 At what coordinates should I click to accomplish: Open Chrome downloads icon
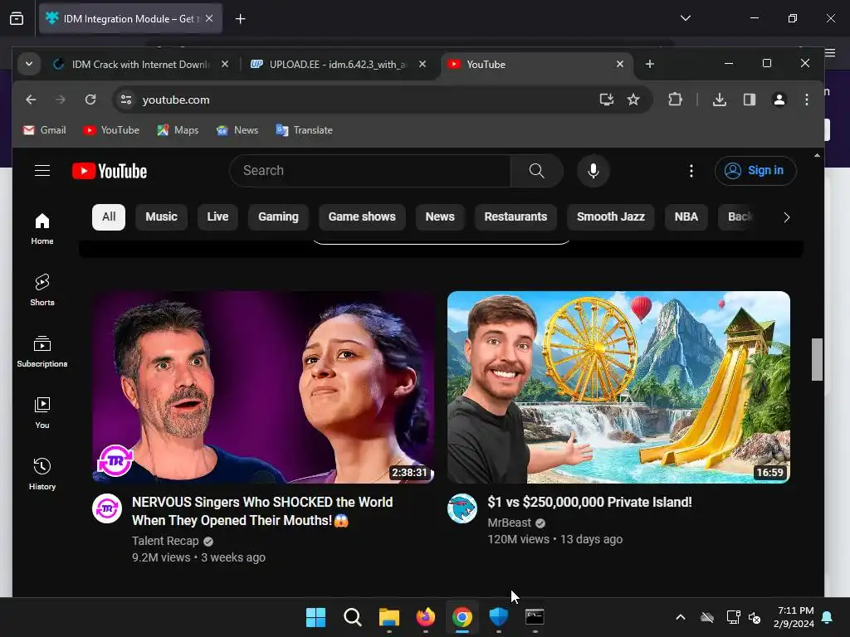point(720,100)
